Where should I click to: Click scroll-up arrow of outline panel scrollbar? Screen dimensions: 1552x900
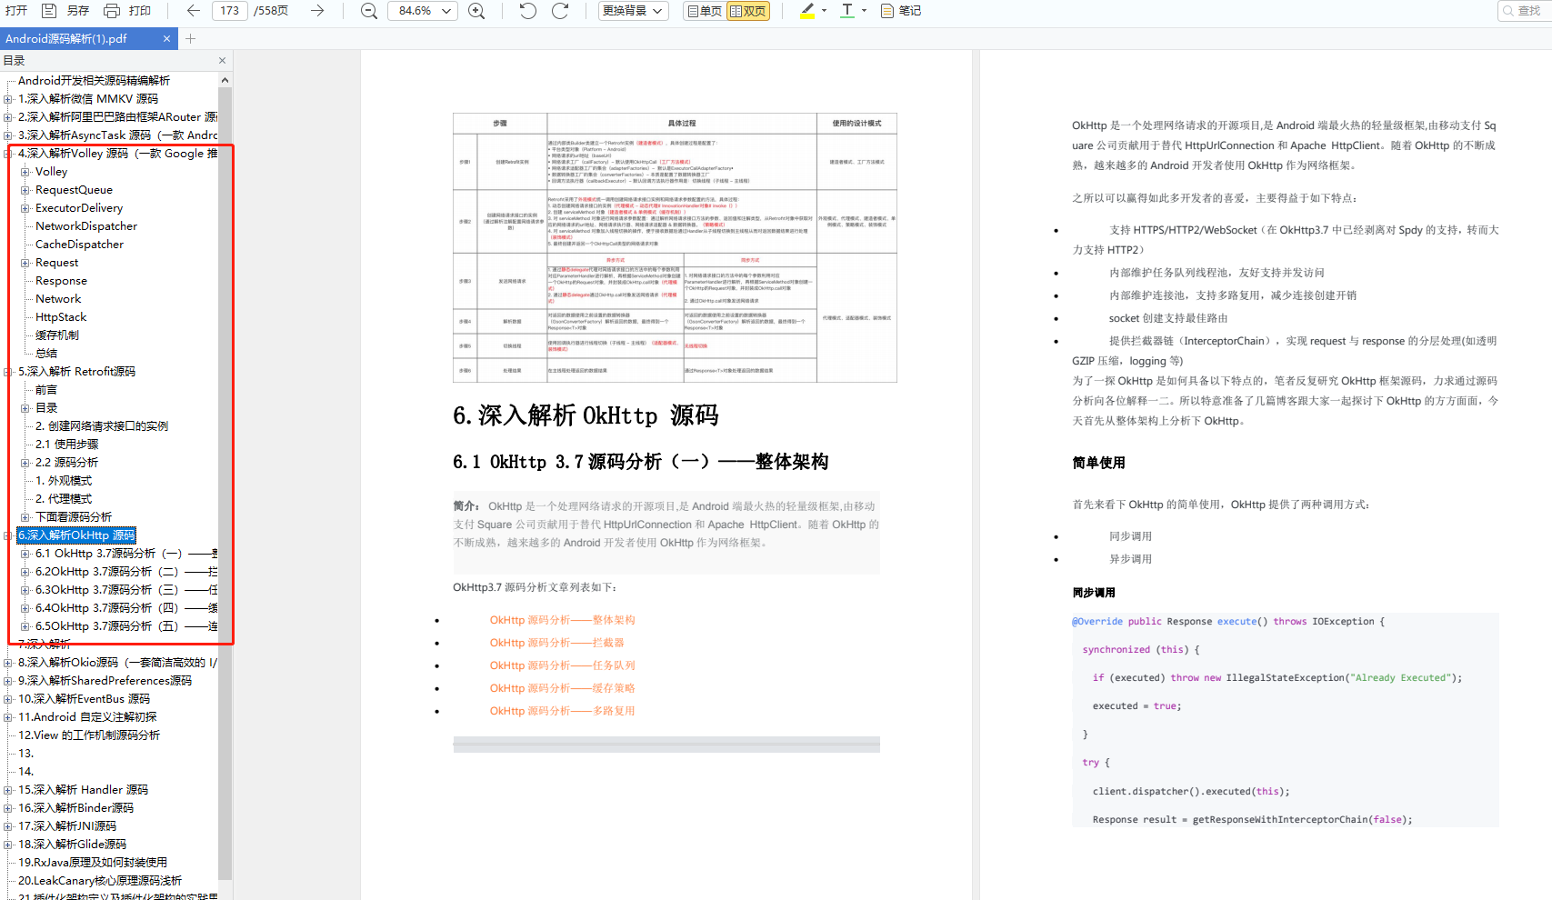[x=225, y=81]
